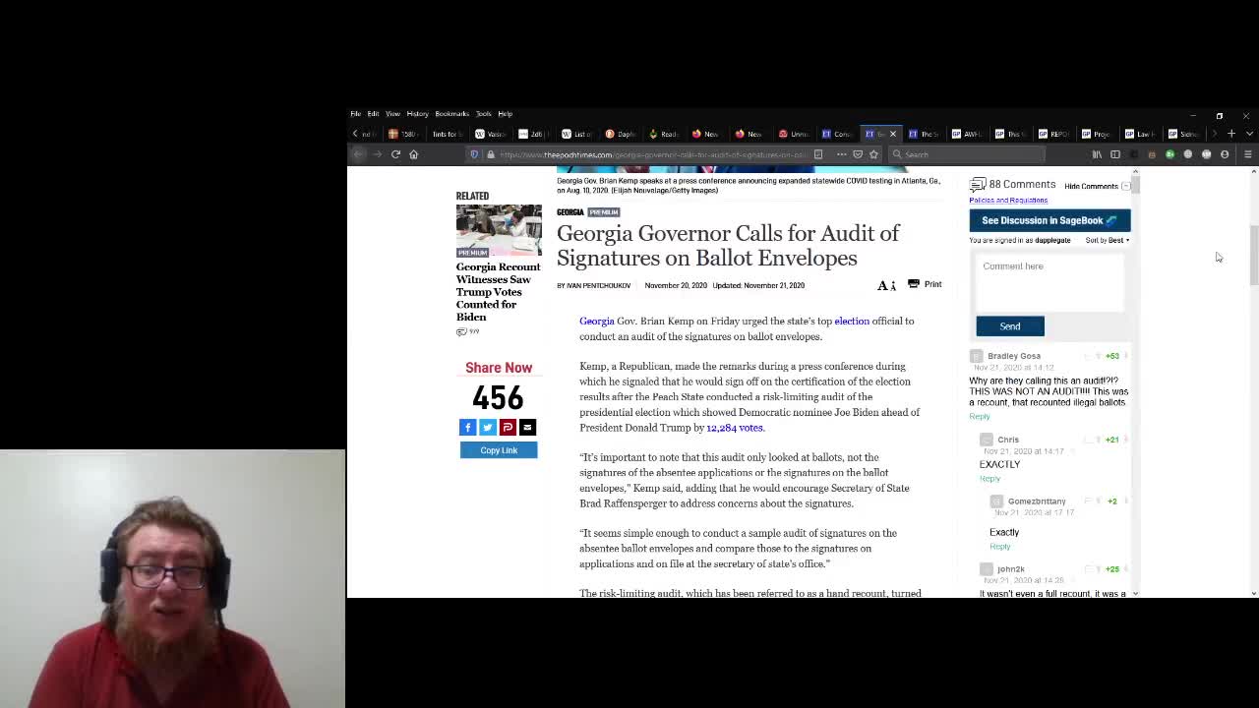The image size is (1259, 708).
Task: Click the Send comment button
Action: pos(1010,326)
